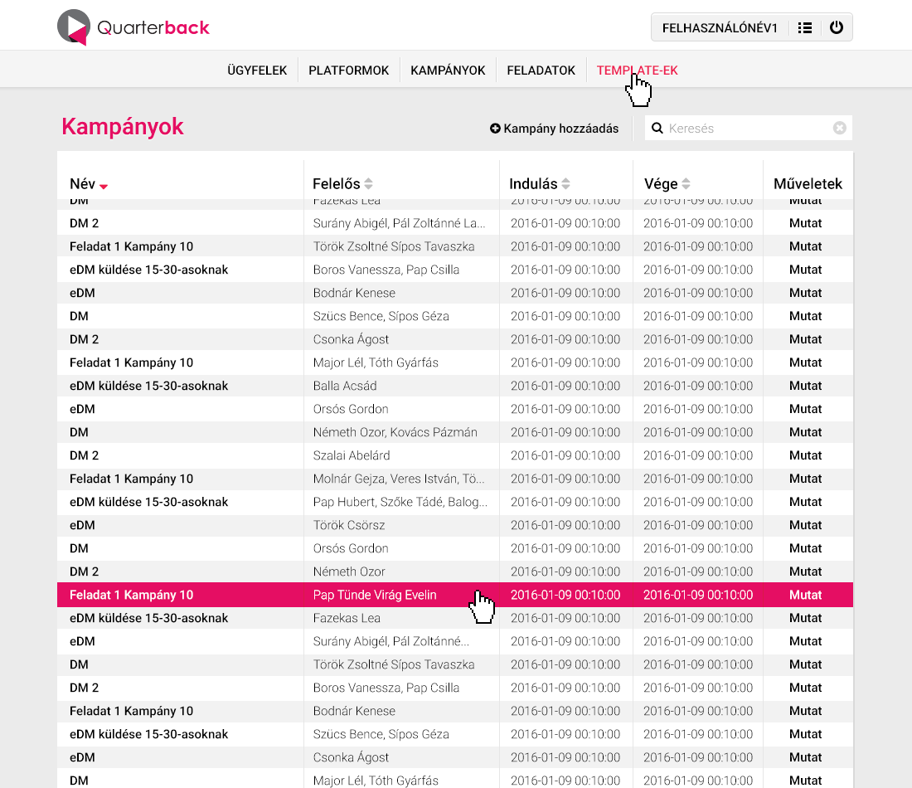Select 'Bodnár Kenese' in the eDM row

(354, 293)
